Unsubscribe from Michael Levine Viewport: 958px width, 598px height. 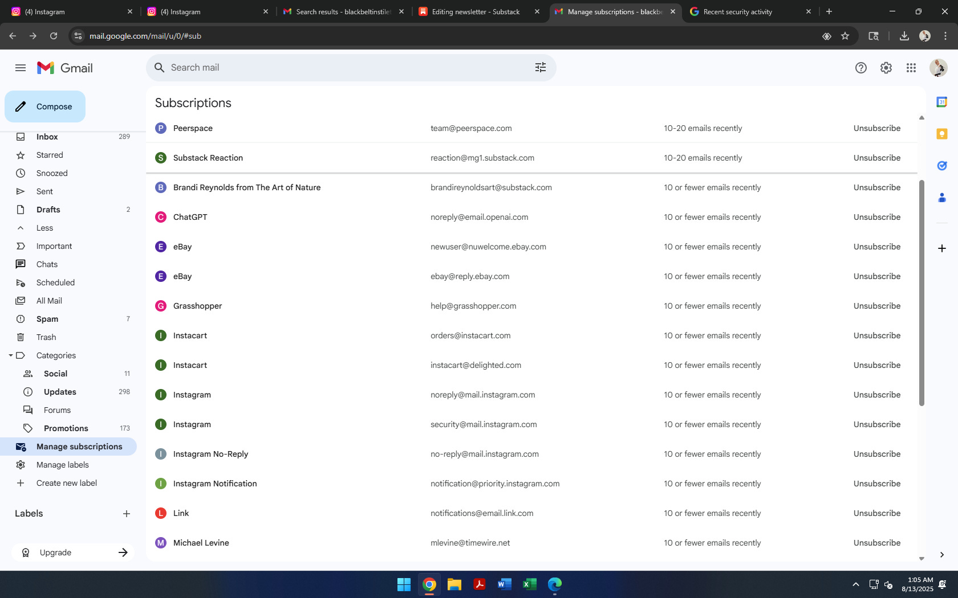(x=877, y=543)
